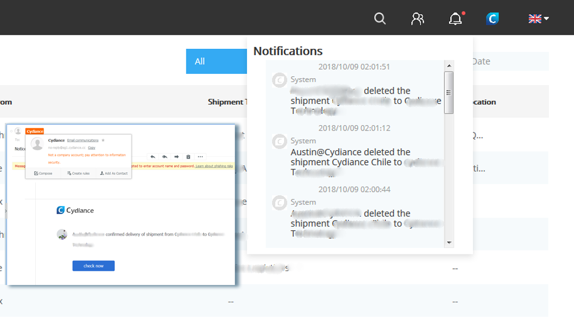The width and height of the screenshot is (574, 322).
Task: Click the scrollbar up arrow in Notifications
Action: pos(449,66)
